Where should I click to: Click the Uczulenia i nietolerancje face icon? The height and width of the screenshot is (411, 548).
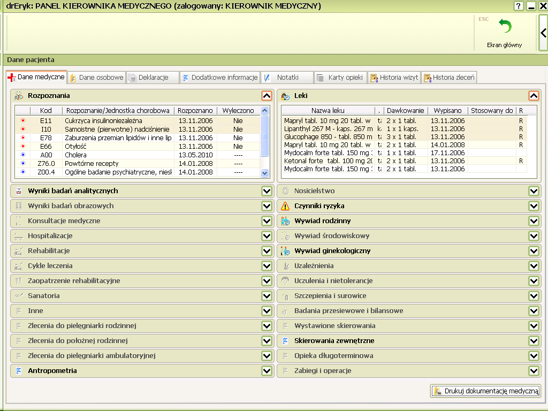(x=285, y=281)
